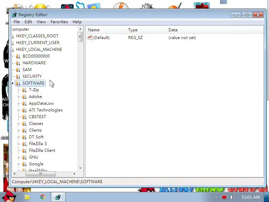Click the status bar registry path
Viewport: 269px width, 202px height.
57,182
